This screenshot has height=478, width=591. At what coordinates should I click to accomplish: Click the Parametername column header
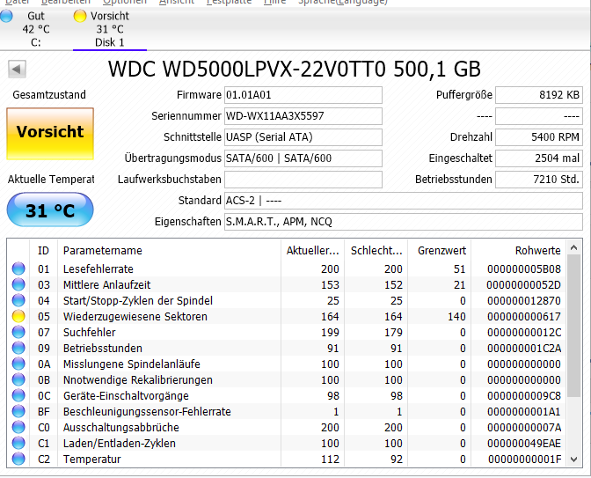tap(169, 251)
